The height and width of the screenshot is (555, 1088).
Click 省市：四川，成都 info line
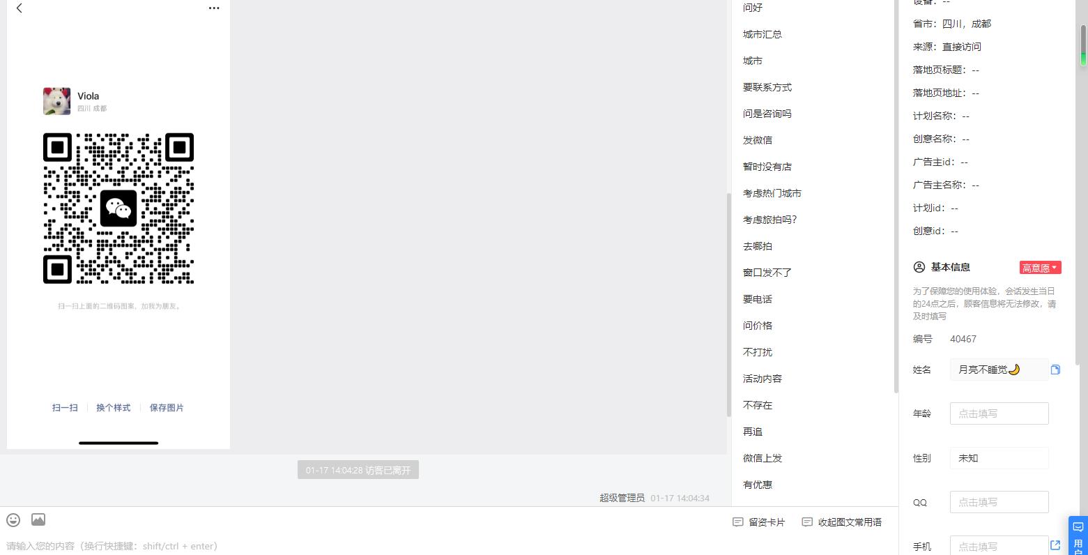952,24
